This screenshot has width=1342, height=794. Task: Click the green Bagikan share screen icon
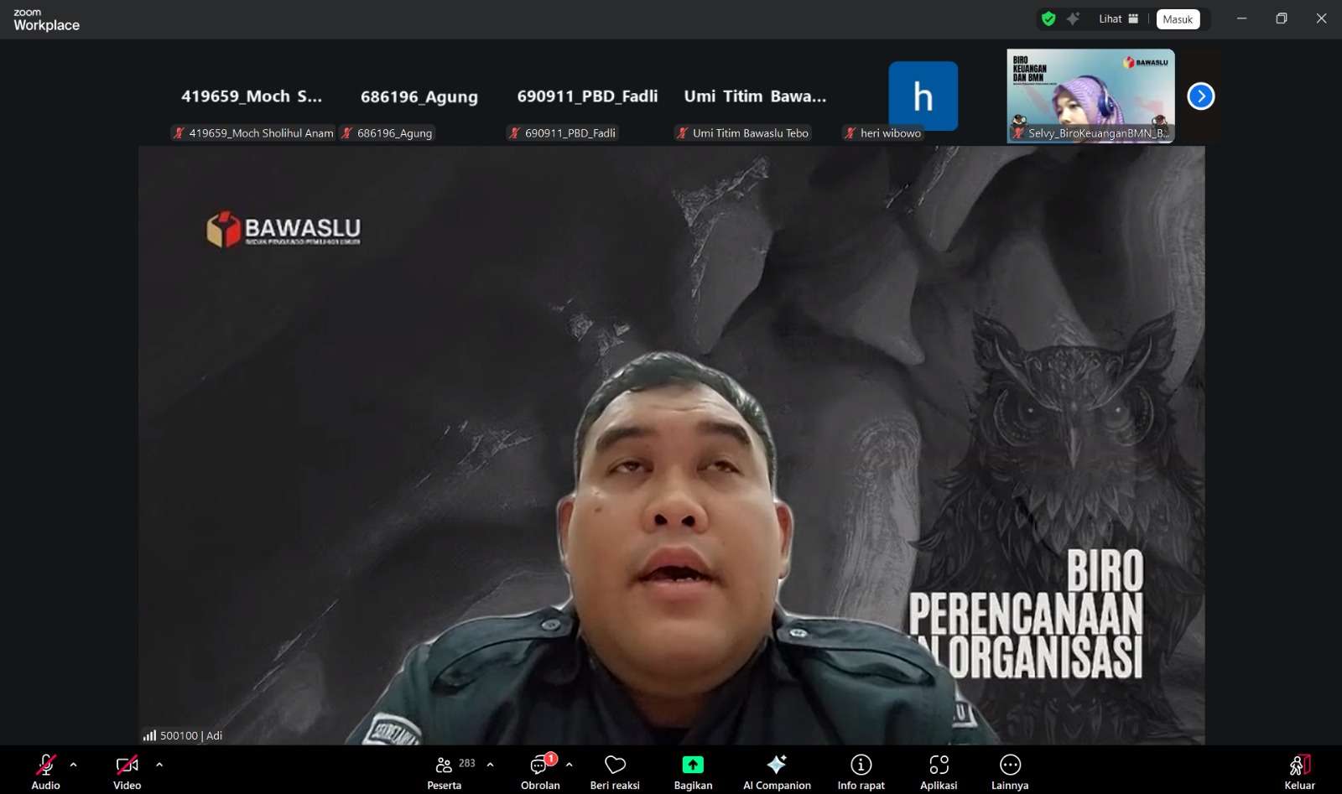pos(693,765)
